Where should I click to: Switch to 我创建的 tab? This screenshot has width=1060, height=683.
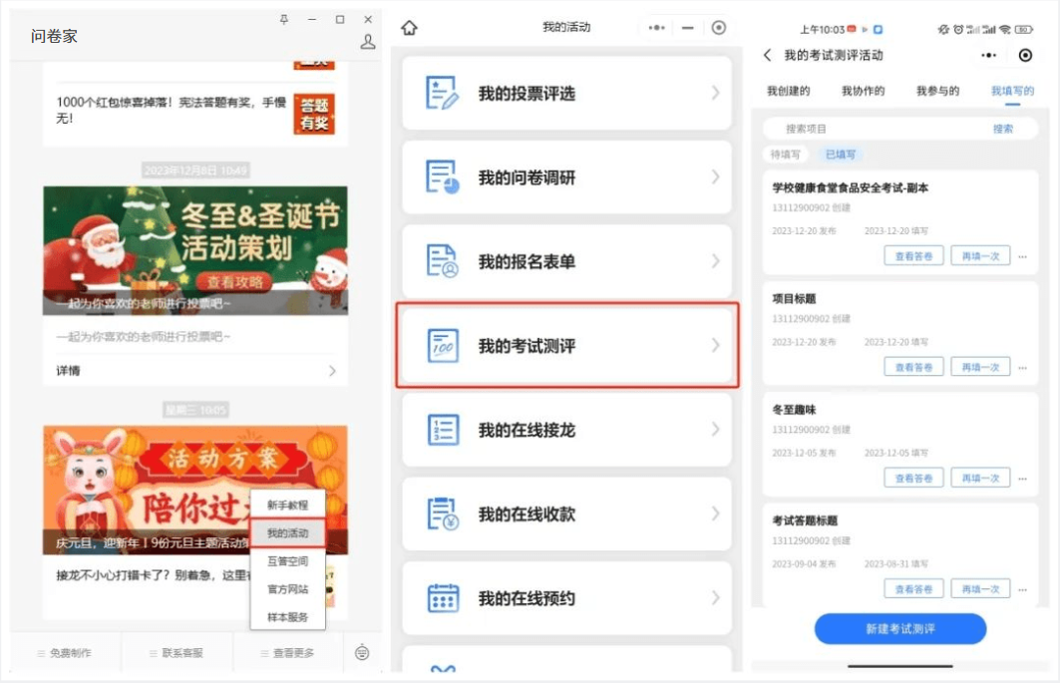(x=788, y=91)
